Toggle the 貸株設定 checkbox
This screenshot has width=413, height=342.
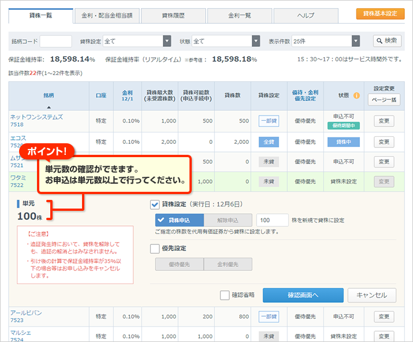pos(155,205)
